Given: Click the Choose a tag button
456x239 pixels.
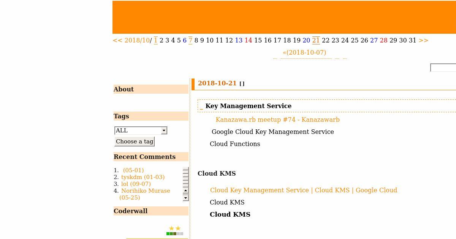Looking at the screenshot, I should tap(135, 142).
